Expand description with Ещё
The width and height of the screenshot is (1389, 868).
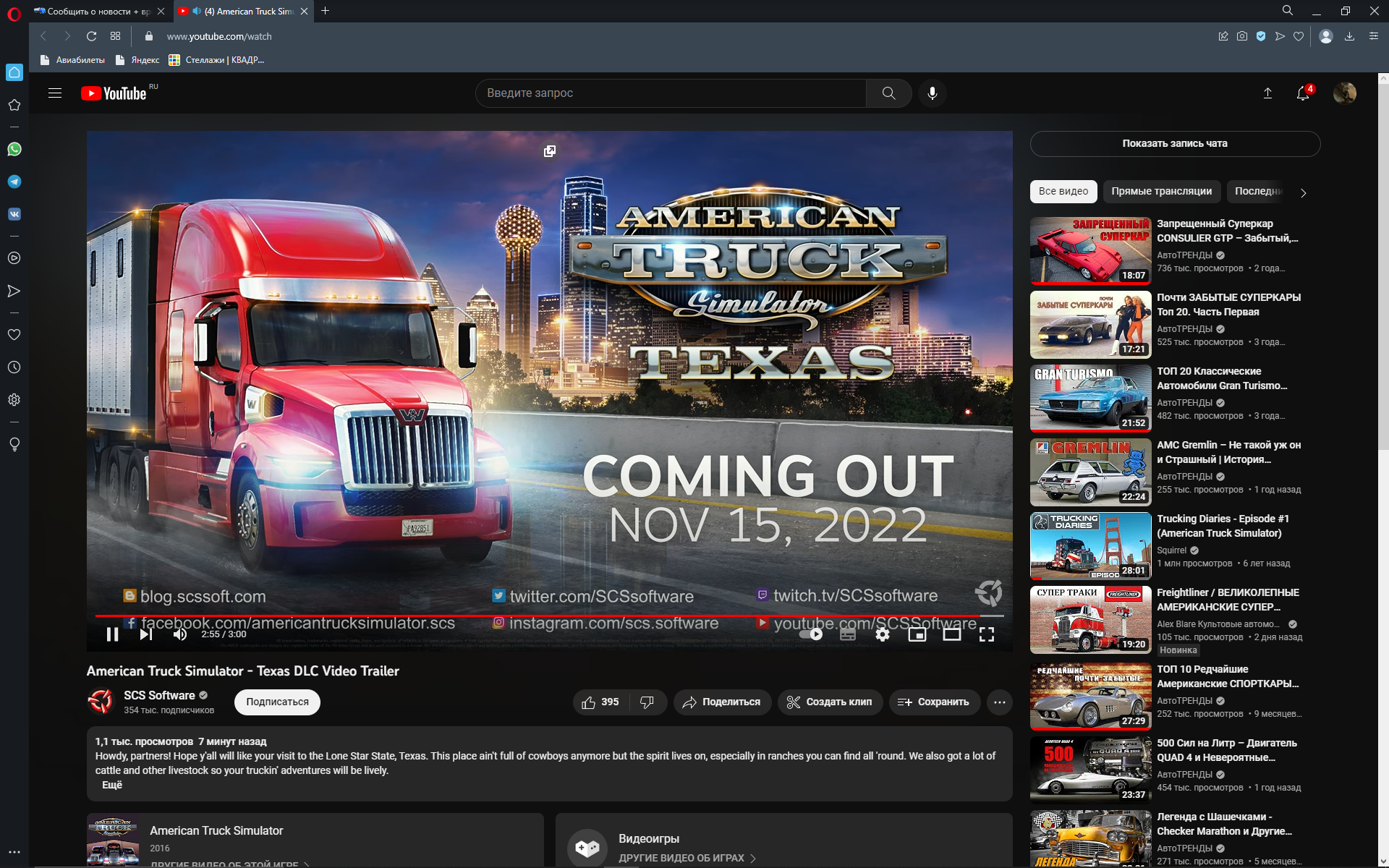(x=112, y=785)
